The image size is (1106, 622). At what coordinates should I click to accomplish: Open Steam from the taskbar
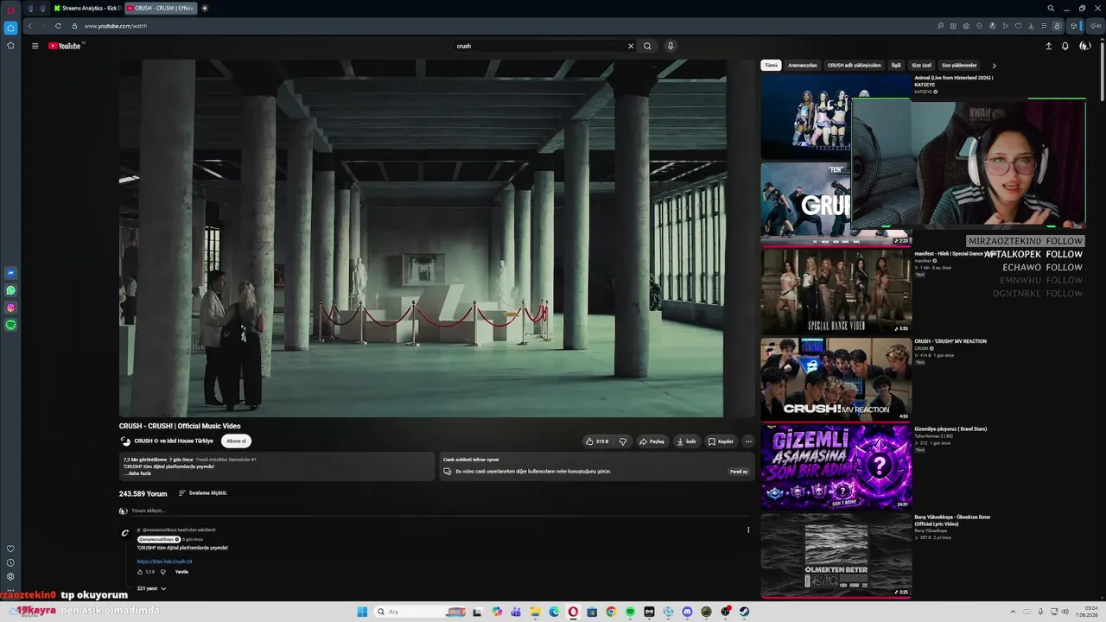pos(744,612)
